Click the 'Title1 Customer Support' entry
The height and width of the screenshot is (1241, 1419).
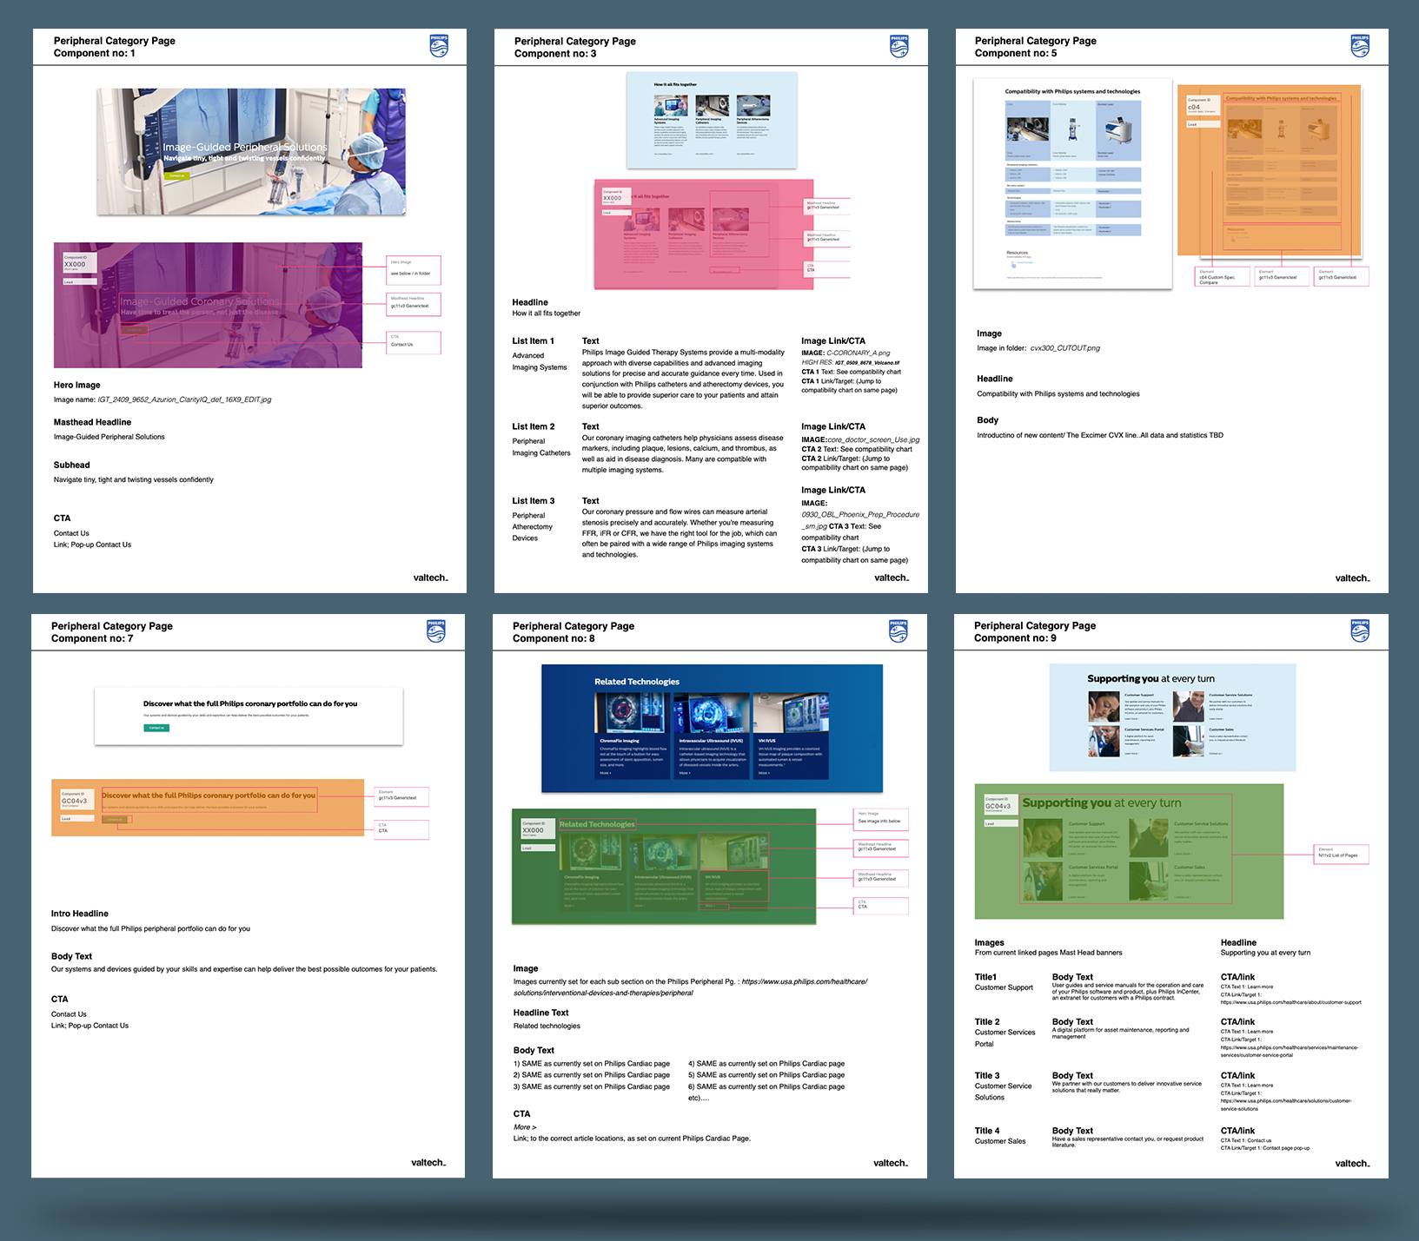(1004, 982)
